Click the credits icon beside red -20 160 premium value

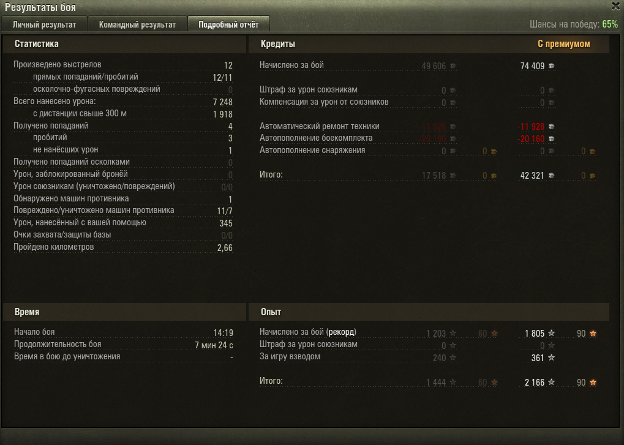[552, 139]
